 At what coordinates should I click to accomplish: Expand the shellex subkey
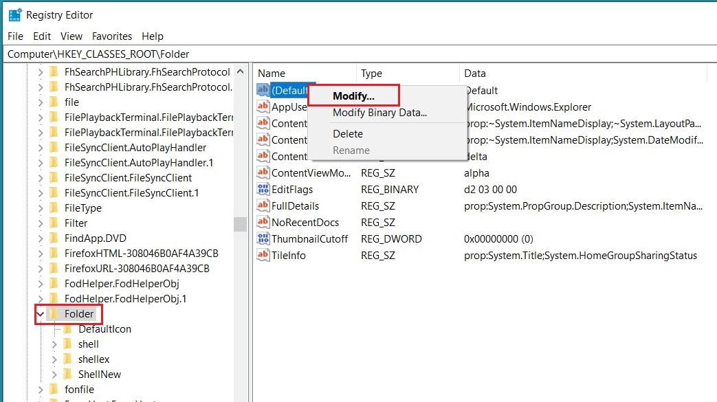pos(54,359)
